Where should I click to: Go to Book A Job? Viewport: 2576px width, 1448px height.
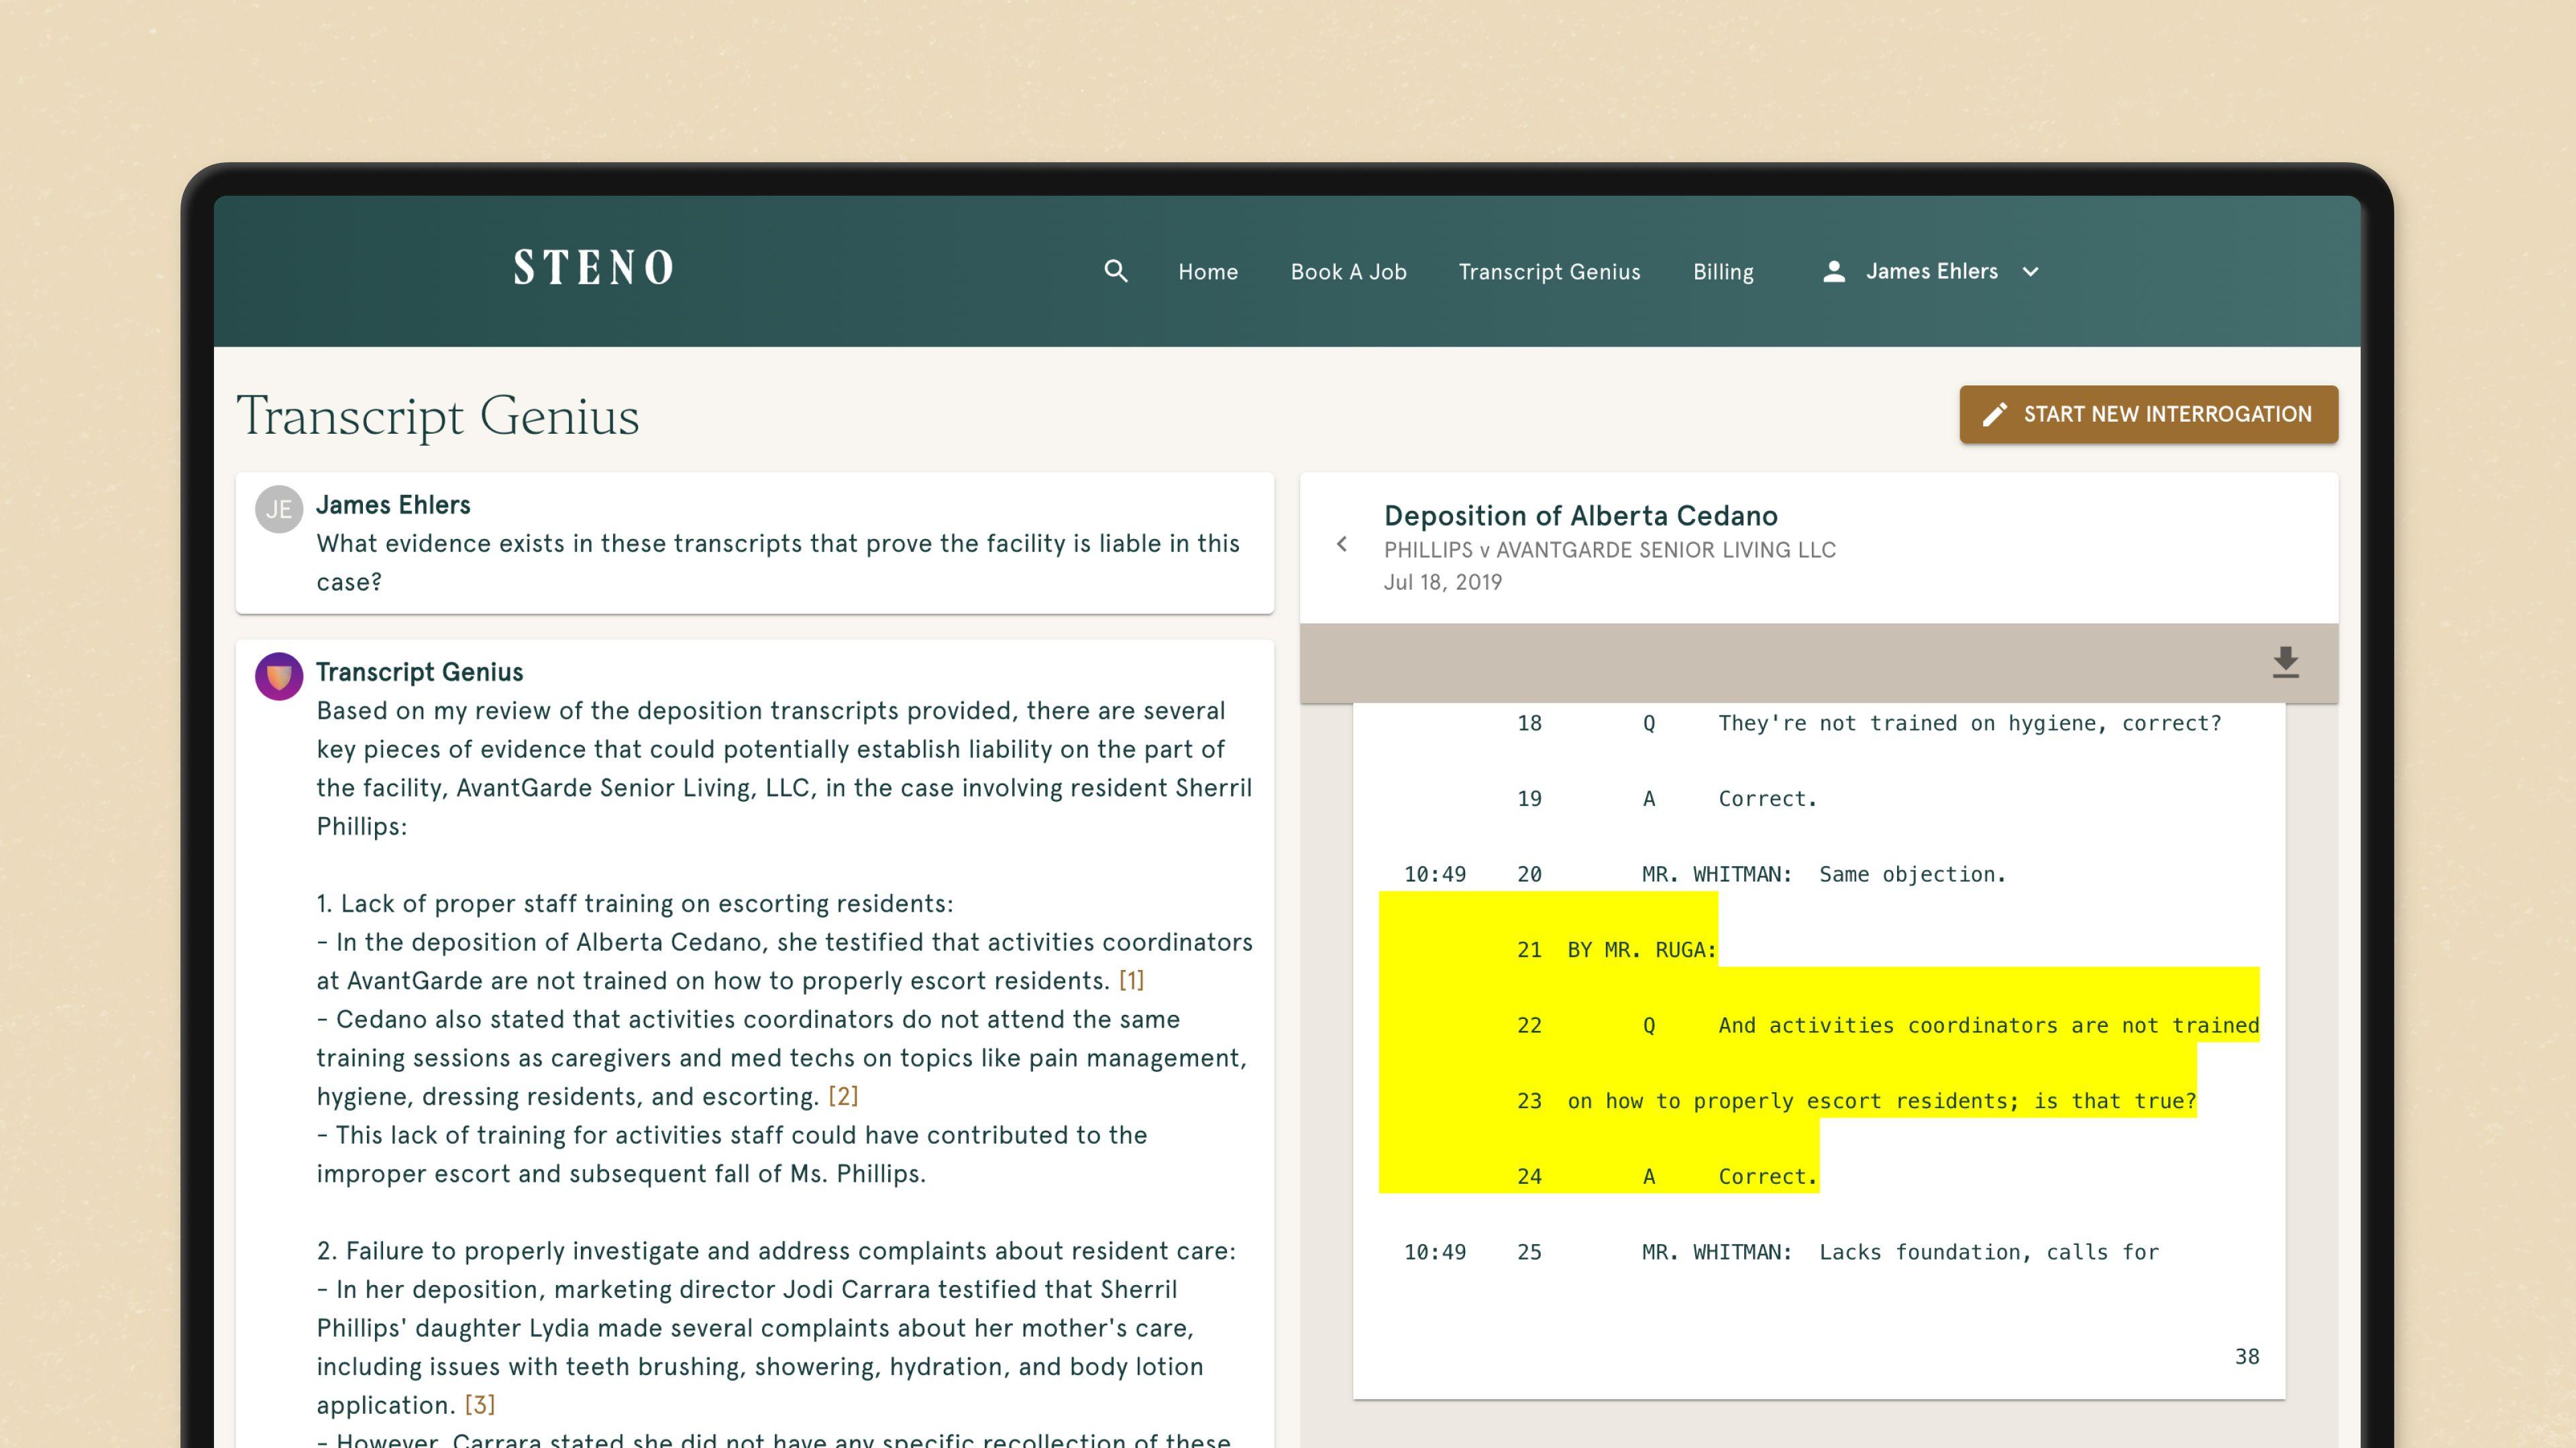(x=1349, y=271)
